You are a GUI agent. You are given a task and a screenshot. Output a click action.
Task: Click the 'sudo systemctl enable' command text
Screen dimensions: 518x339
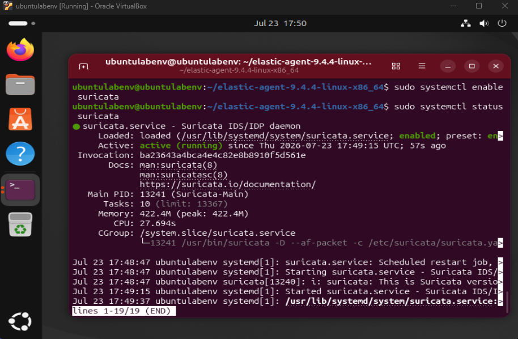(449, 87)
